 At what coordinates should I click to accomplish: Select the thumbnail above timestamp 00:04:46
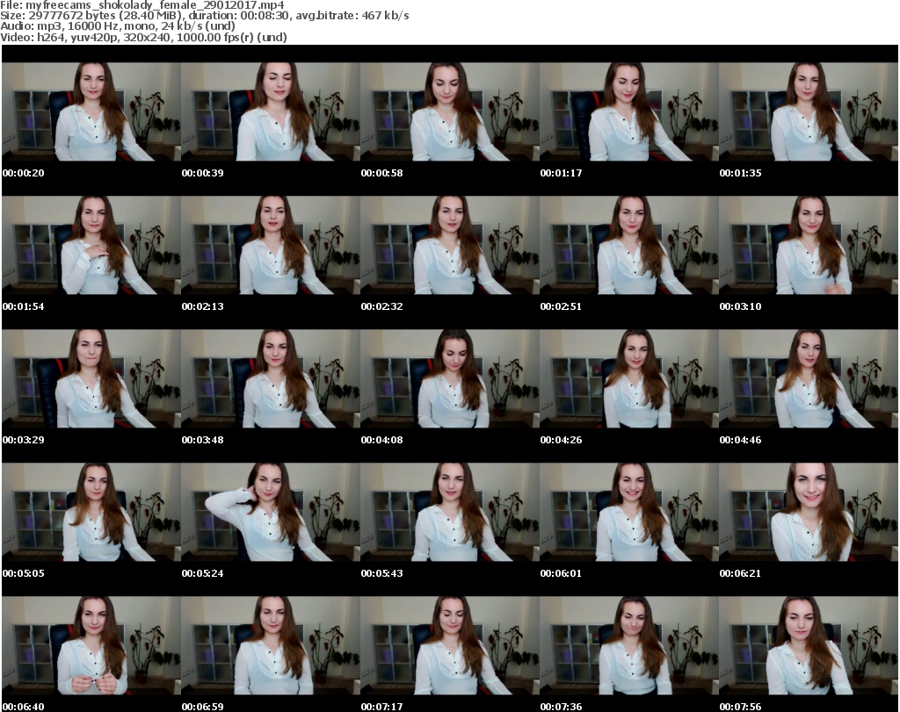pyautogui.click(x=809, y=378)
